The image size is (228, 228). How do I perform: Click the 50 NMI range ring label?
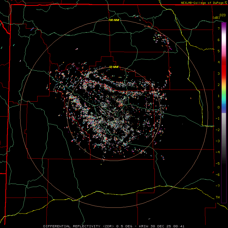point(114,67)
